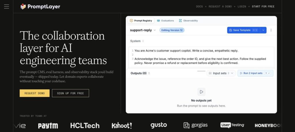Click the PromptLayer cake logo
This screenshot has height=132, width=295.
pyautogui.click(x=23, y=7)
